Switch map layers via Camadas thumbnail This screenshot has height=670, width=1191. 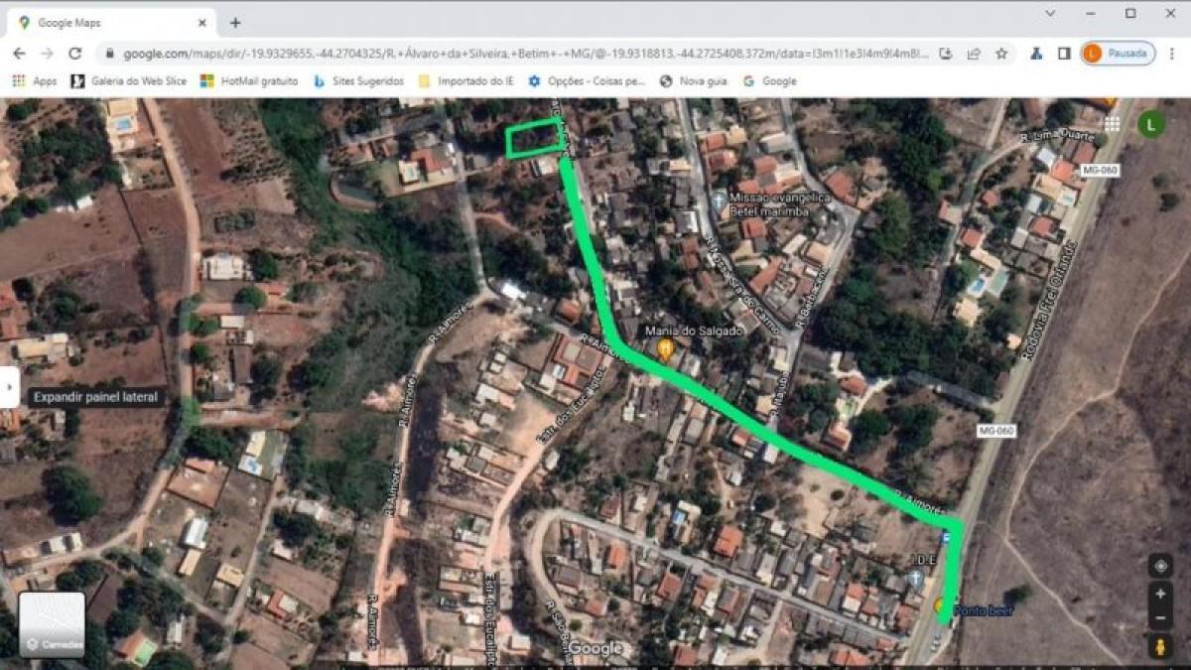(x=52, y=624)
